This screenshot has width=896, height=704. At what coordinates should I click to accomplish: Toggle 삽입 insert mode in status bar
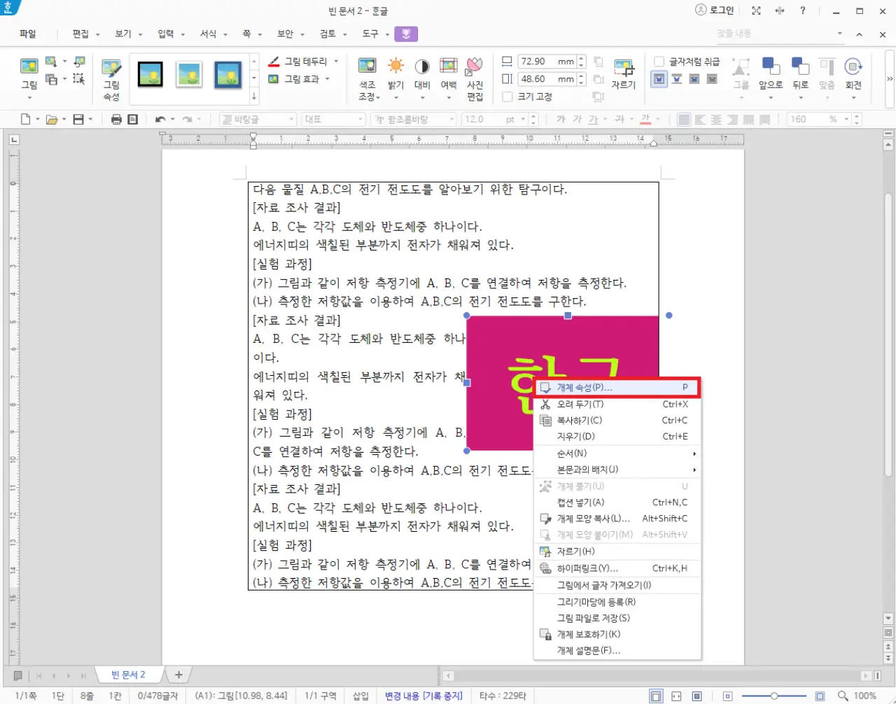[x=360, y=696]
